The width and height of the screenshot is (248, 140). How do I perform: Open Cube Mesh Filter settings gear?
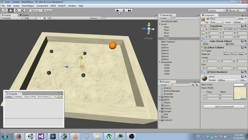click(x=245, y=41)
